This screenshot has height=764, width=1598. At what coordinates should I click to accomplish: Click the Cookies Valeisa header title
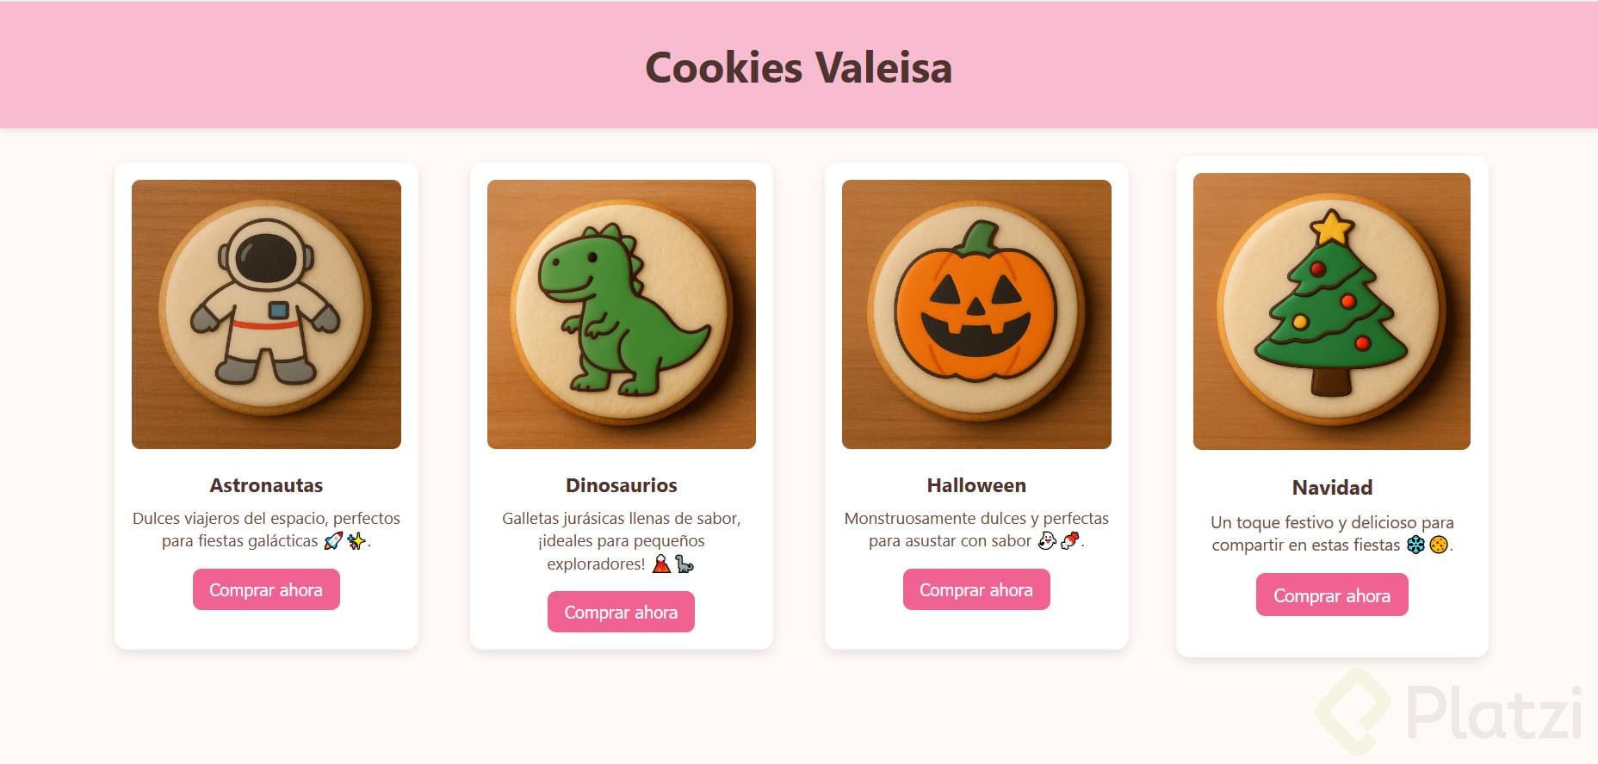799,67
